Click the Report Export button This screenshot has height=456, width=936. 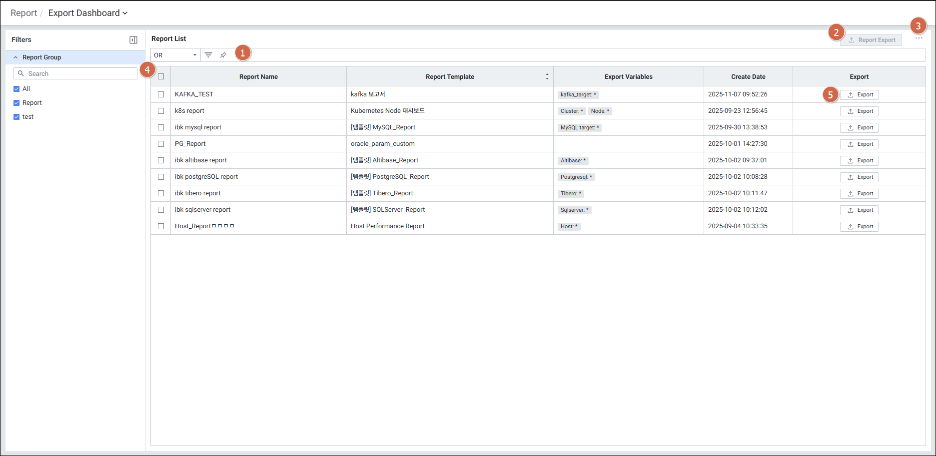point(871,40)
